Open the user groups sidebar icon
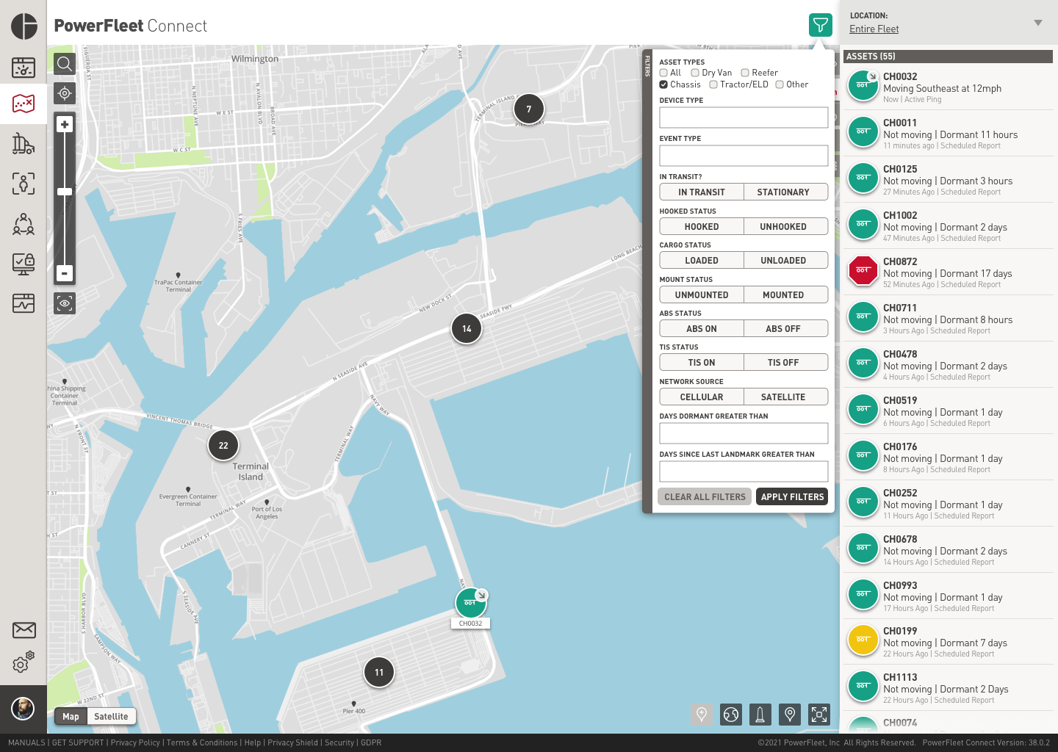The image size is (1058, 752). [x=24, y=223]
